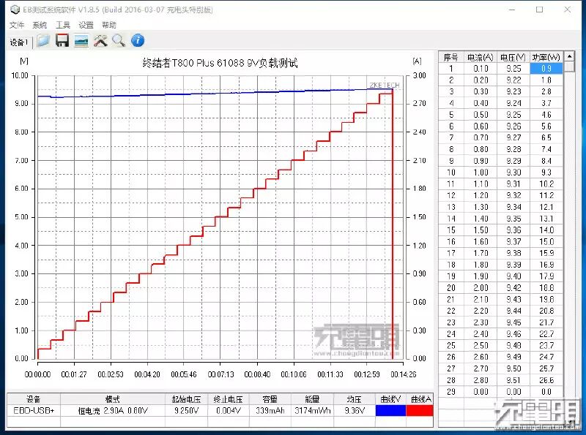Viewport: 586px width, 435px height.
Task: Click the 能量 header in status table
Action: pyautogui.click(x=312, y=399)
